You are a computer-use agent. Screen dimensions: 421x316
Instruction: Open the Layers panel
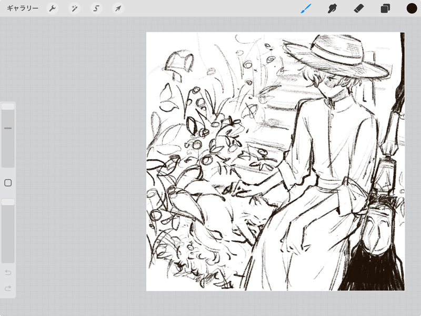pyautogui.click(x=385, y=8)
